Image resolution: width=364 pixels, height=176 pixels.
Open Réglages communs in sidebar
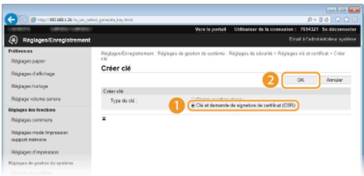pos(32,120)
